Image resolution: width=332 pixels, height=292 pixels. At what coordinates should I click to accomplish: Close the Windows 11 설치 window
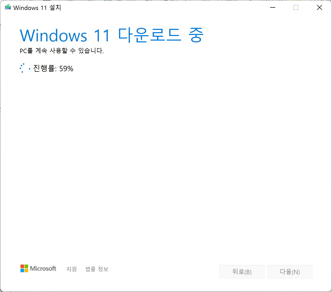(x=320, y=8)
